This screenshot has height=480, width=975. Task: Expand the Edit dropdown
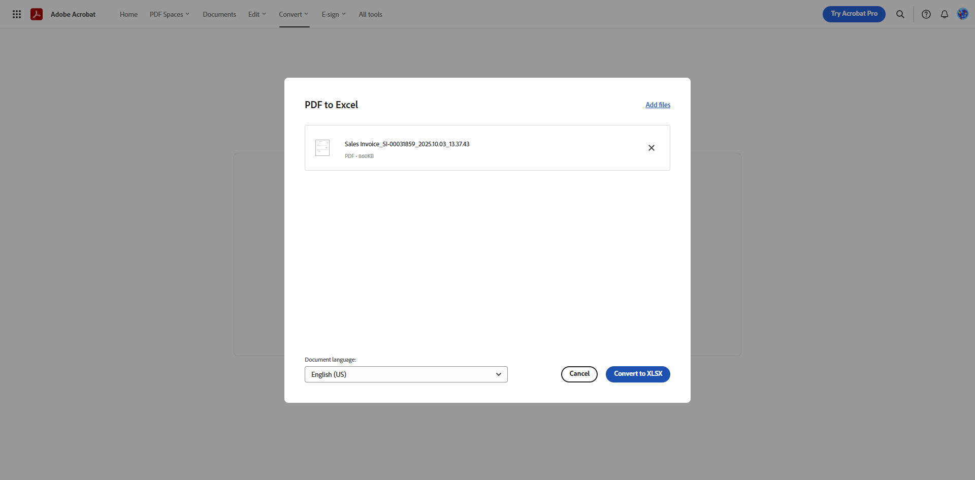click(x=256, y=14)
